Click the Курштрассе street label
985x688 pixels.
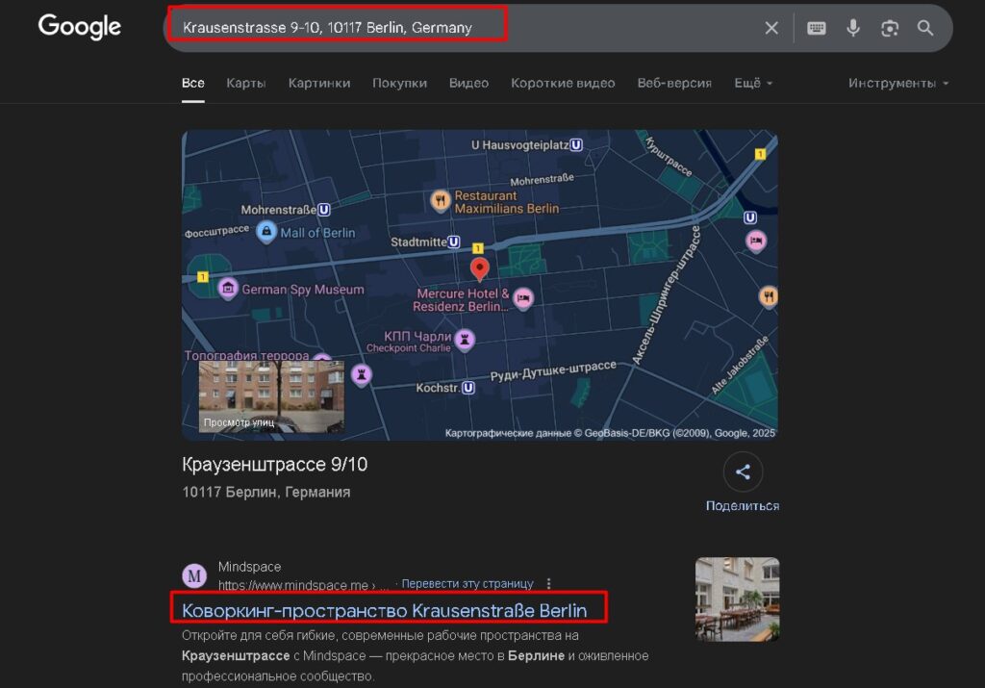(669, 157)
